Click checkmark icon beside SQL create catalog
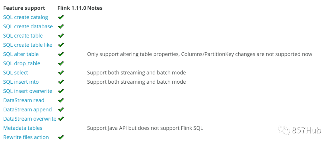This screenshot has height=144, width=332. click(x=61, y=17)
